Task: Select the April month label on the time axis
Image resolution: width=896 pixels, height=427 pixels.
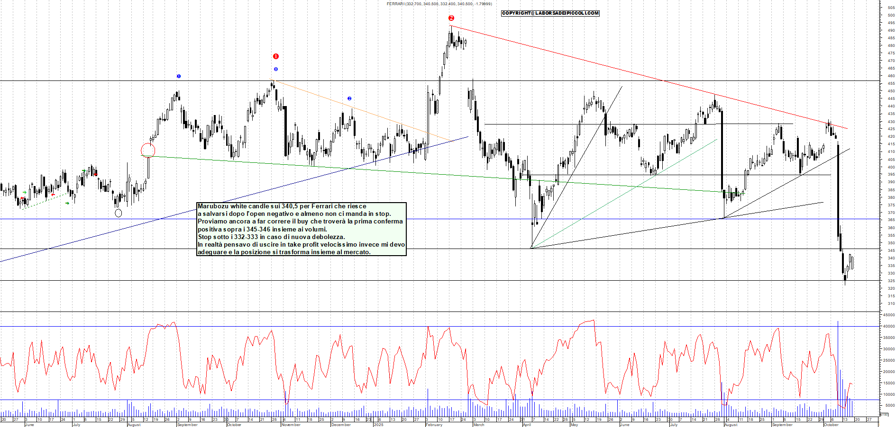Action: (527, 425)
